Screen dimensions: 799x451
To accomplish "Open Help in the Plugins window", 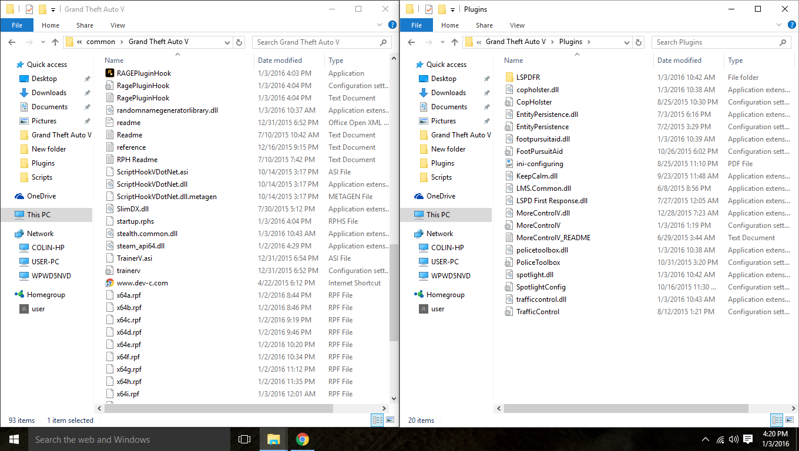I will [x=792, y=25].
